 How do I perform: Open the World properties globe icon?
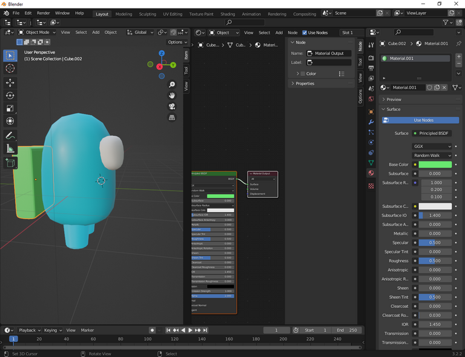pos(371,99)
